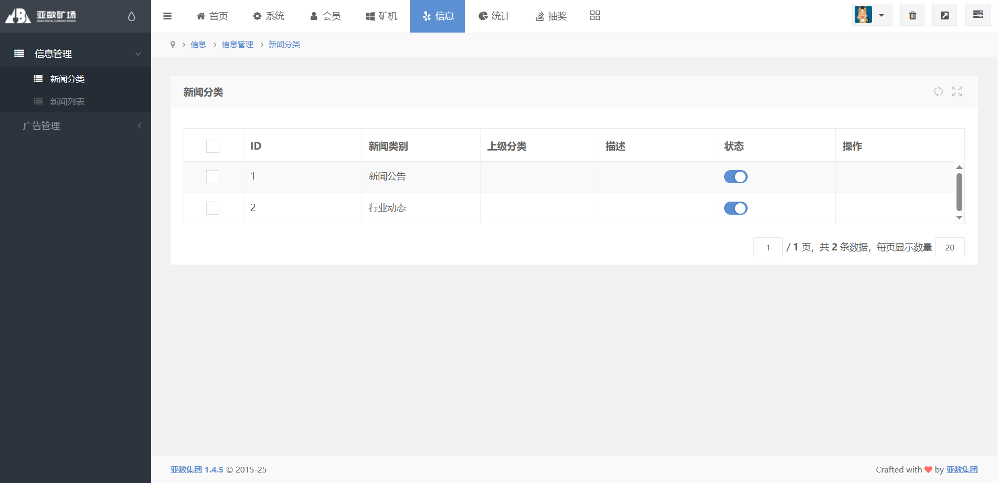
Task: Collapse the 信息管理 sidebar section
Action: click(76, 54)
